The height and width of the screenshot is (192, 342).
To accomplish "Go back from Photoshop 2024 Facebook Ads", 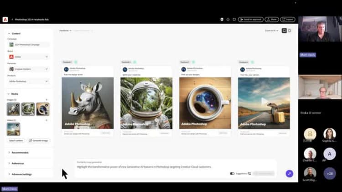I will (12, 20).
